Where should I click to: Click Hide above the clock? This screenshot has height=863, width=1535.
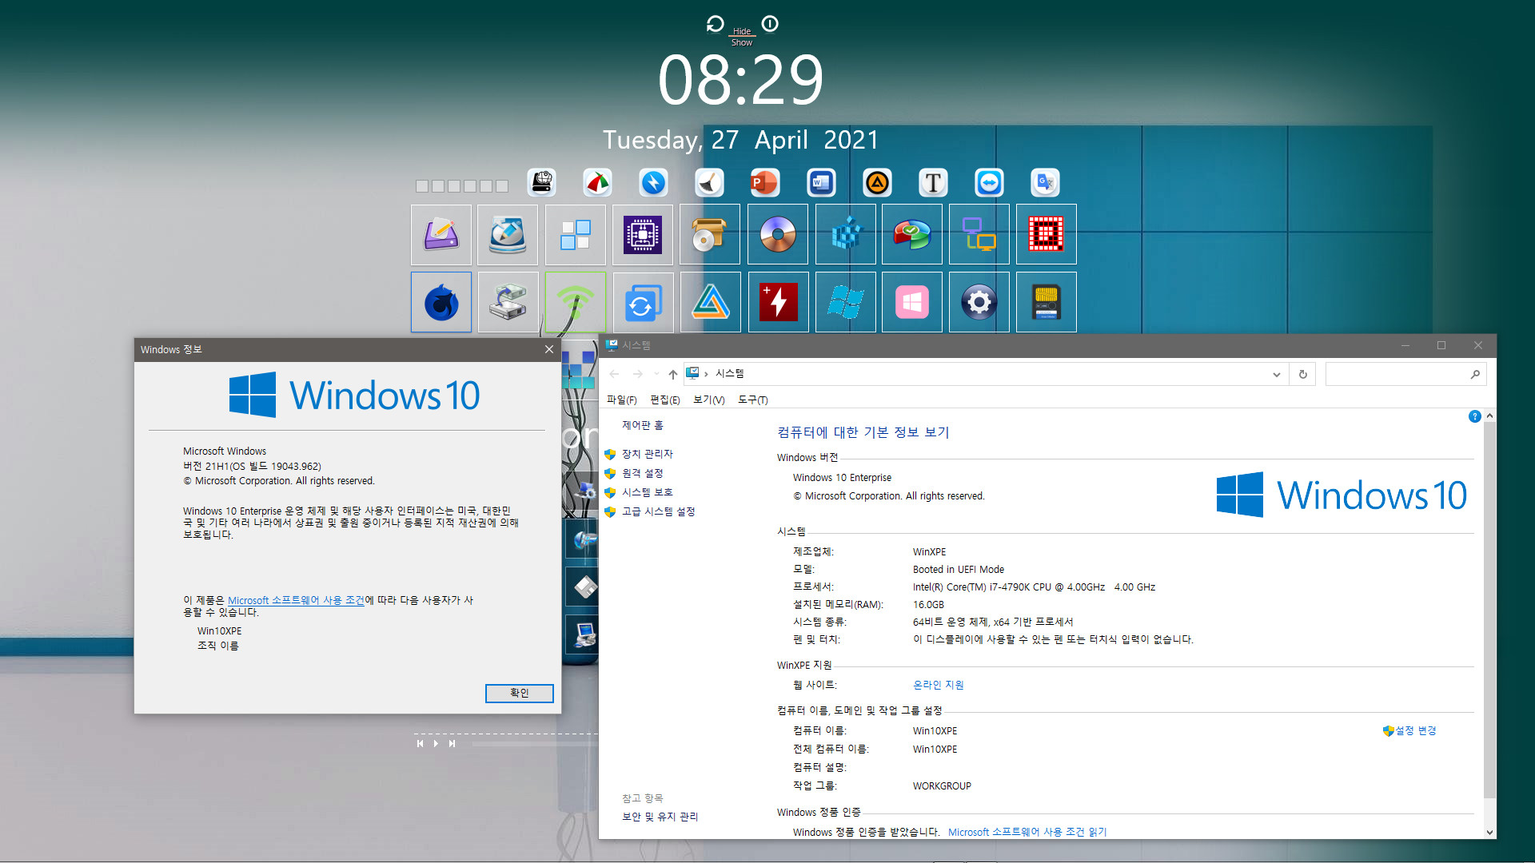click(742, 31)
